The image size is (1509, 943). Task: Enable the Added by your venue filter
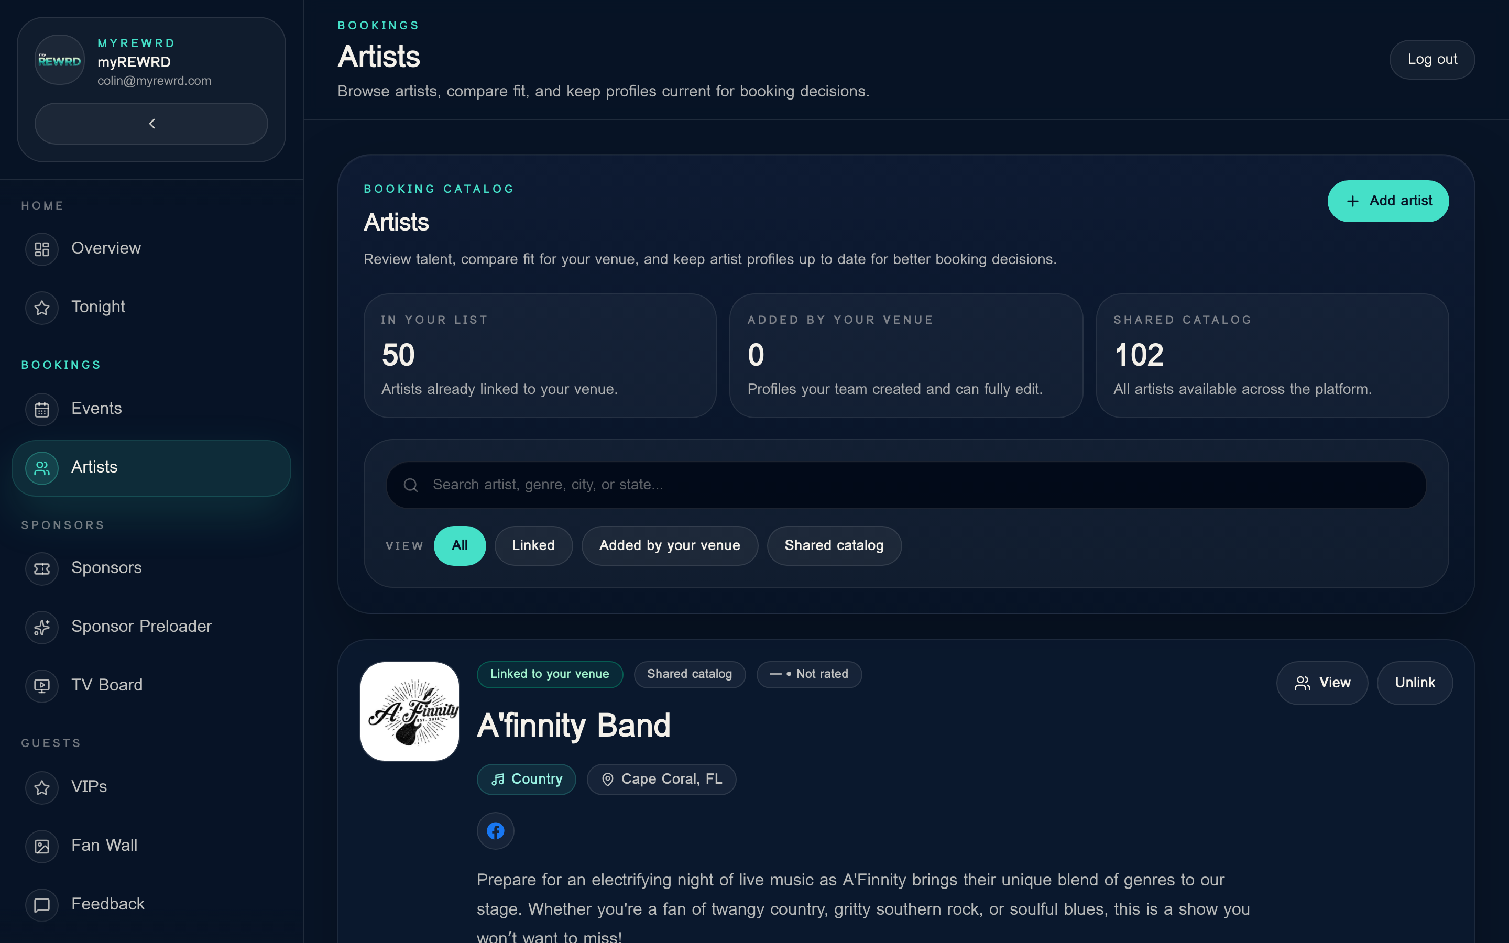669,545
